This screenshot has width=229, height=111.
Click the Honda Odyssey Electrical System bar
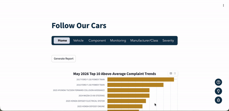tap(127, 101)
